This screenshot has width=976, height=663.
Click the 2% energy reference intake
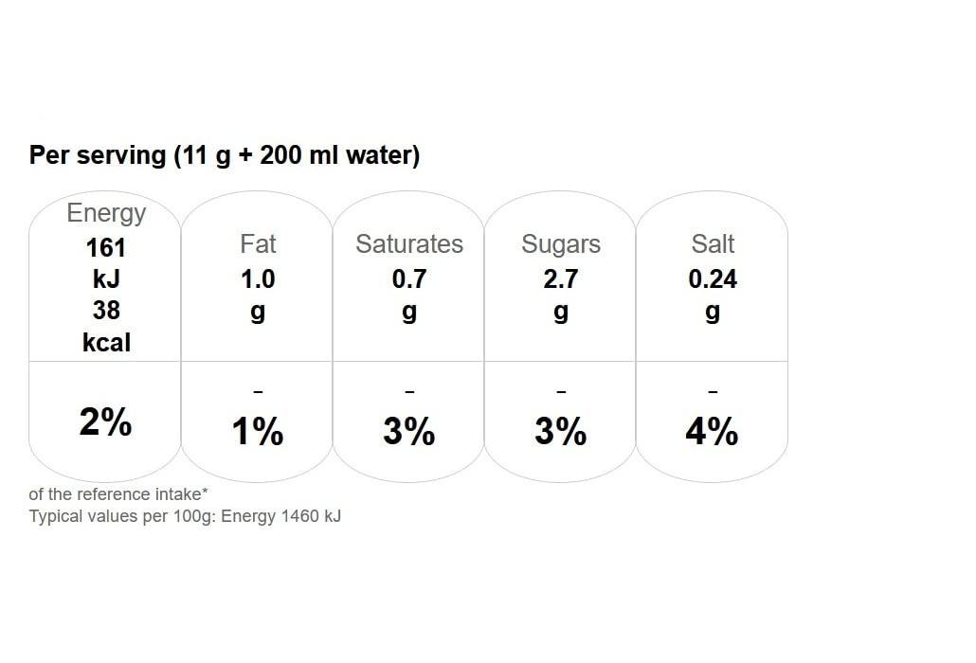105,422
